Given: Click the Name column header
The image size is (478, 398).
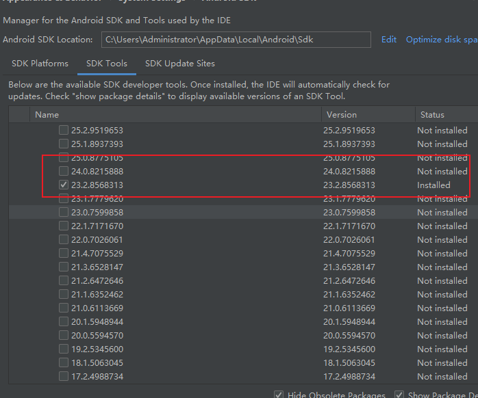Looking at the screenshot, I should click(47, 115).
